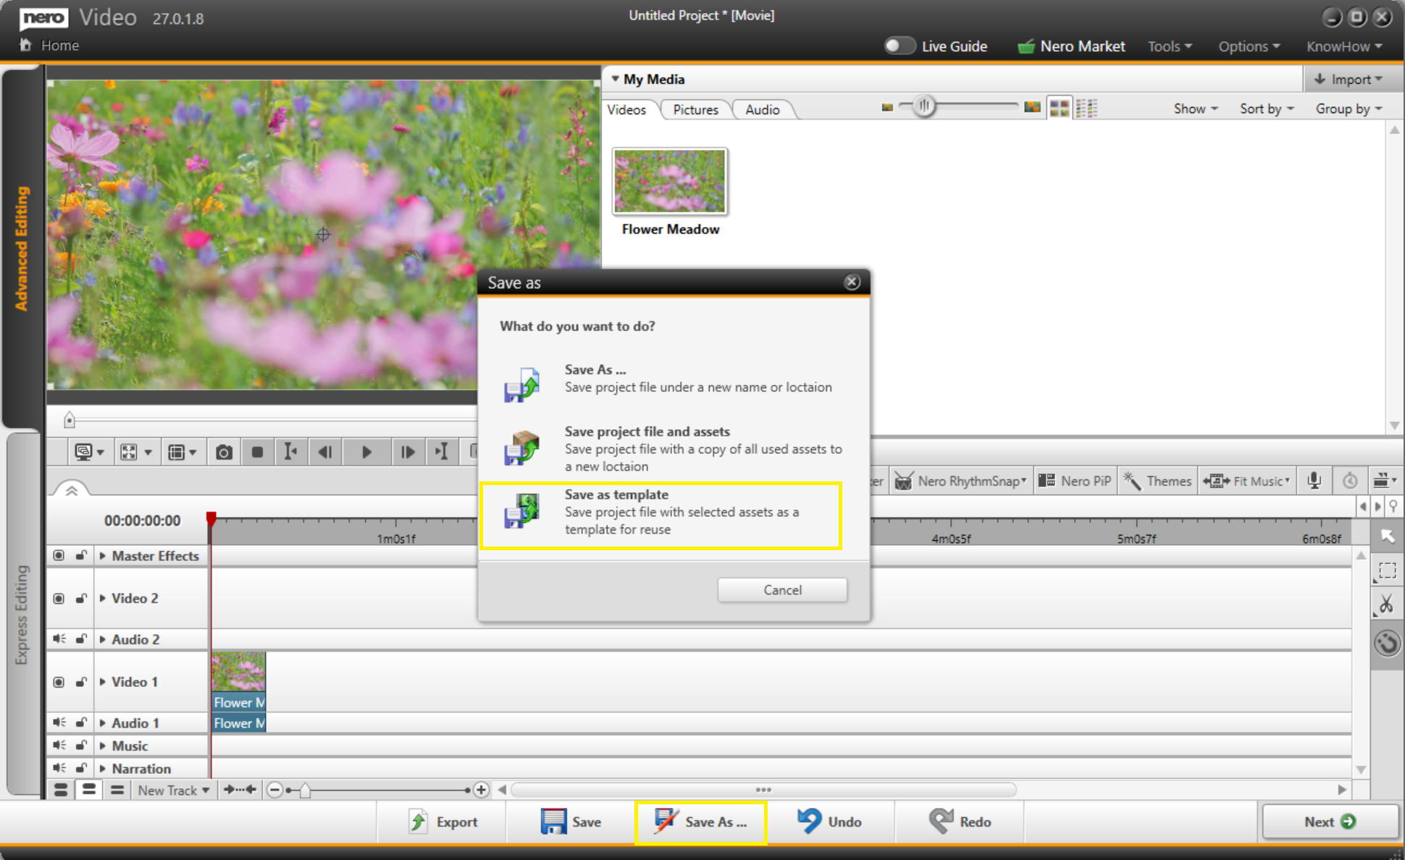Hide the Video 1 track
This screenshot has height=860, width=1405.
coord(59,682)
